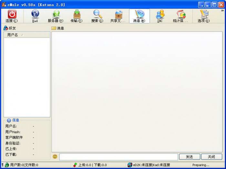Go to the Transfers (传输) panel
Image resolution: width=226 pixels, height=169 pixels.
(77, 15)
